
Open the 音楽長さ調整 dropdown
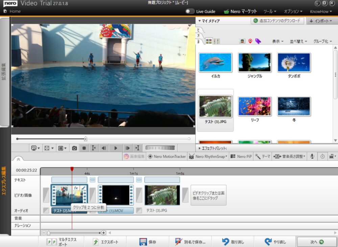289,157
